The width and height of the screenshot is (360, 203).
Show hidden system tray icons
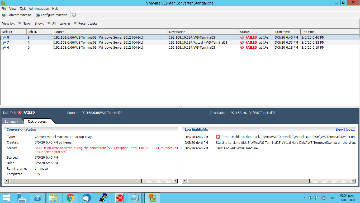304,198
